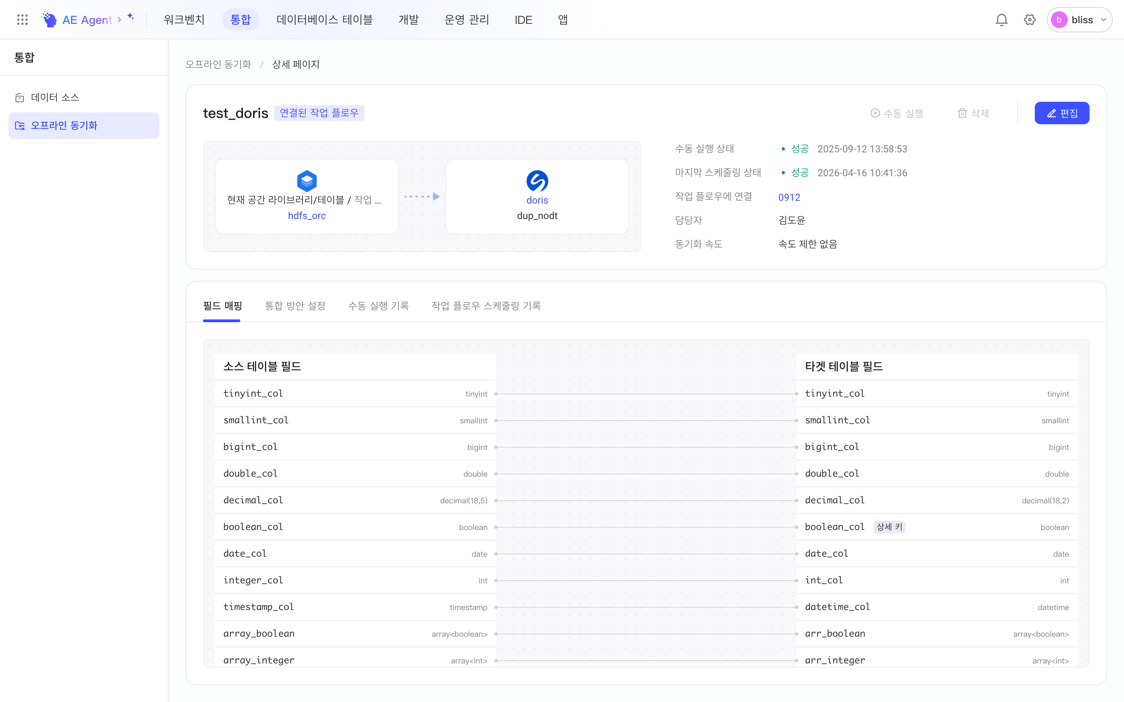Switch to 작업 플로우 스케줄링 기록 tab

(x=486, y=305)
